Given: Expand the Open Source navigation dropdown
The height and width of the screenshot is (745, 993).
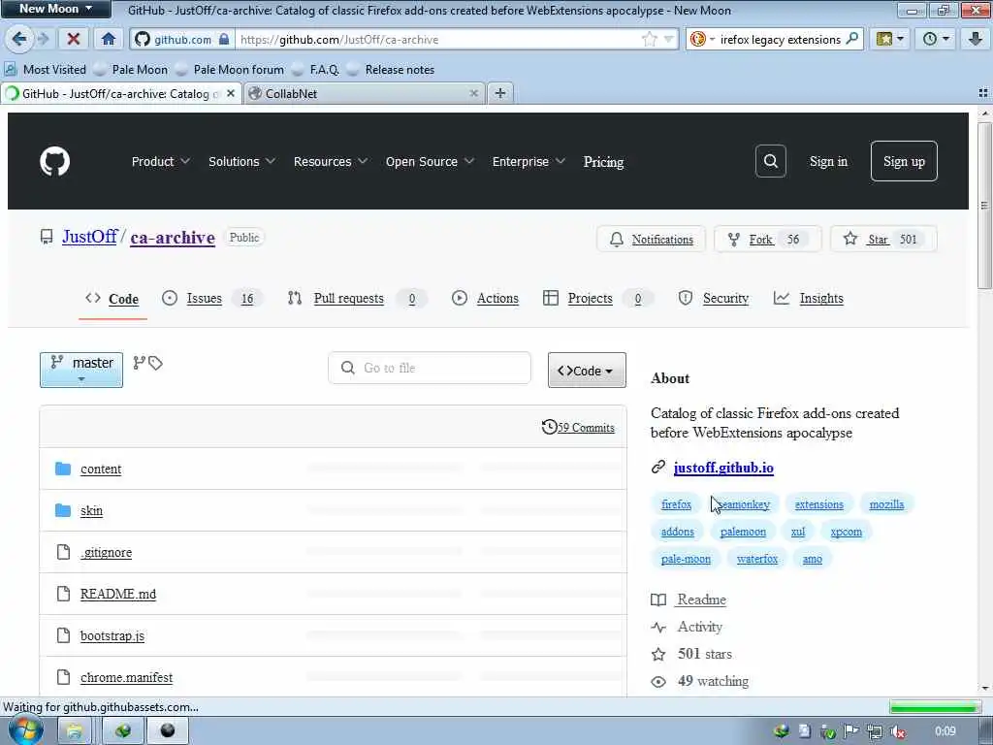Looking at the screenshot, I should click(430, 162).
